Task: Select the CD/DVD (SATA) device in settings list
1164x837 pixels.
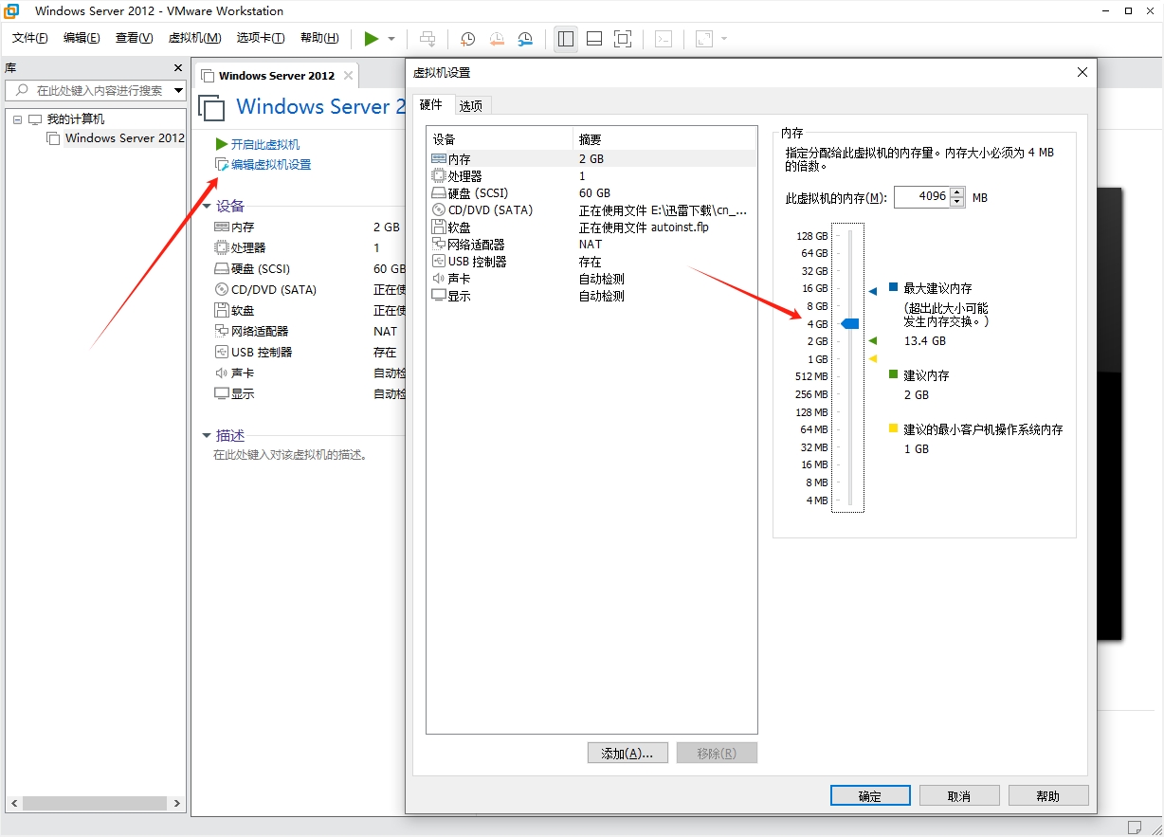Action: (490, 210)
